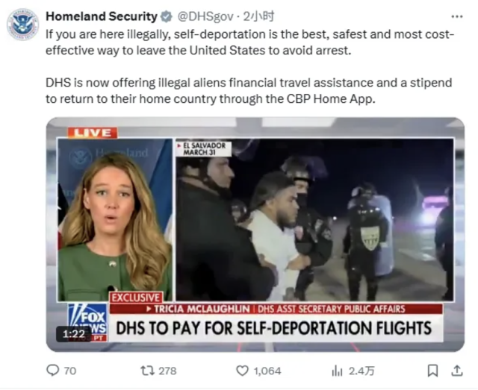Click the 1:22 video duration badge
The image size is (478, 390).
(73, 334)
